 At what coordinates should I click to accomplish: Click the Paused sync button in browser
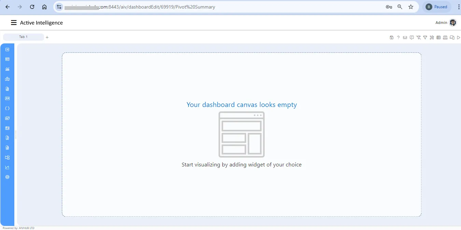[x=437, y=6]
